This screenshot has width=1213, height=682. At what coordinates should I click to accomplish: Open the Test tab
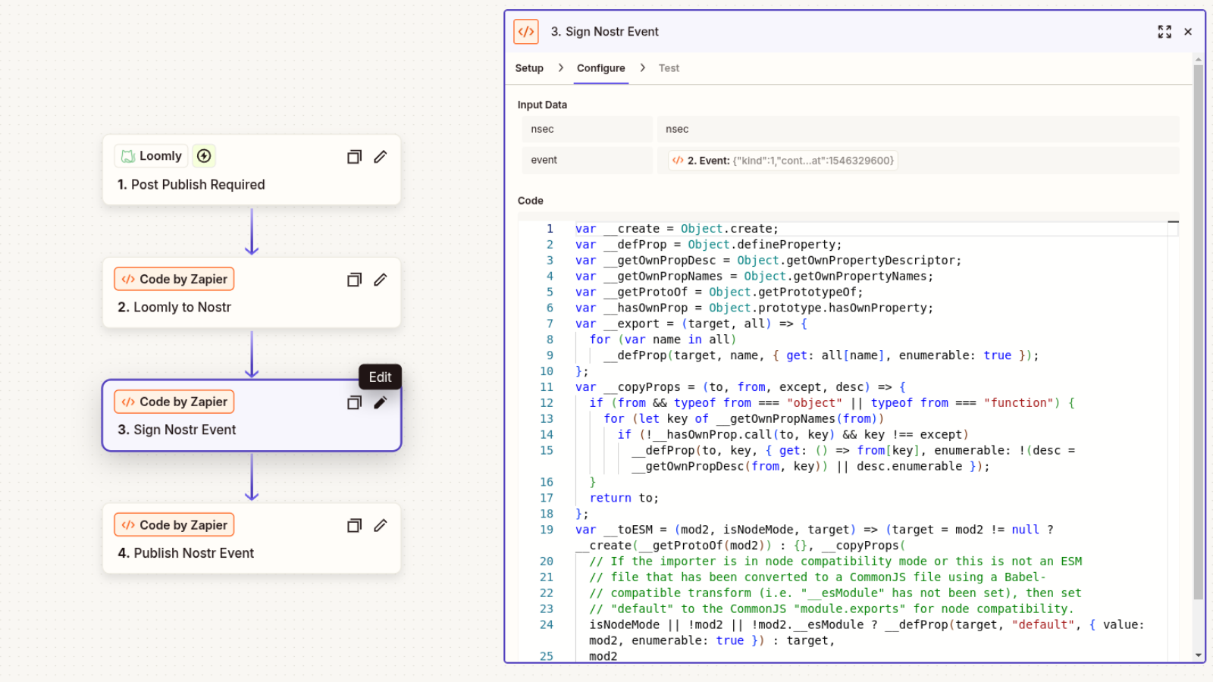click(669, 68)
